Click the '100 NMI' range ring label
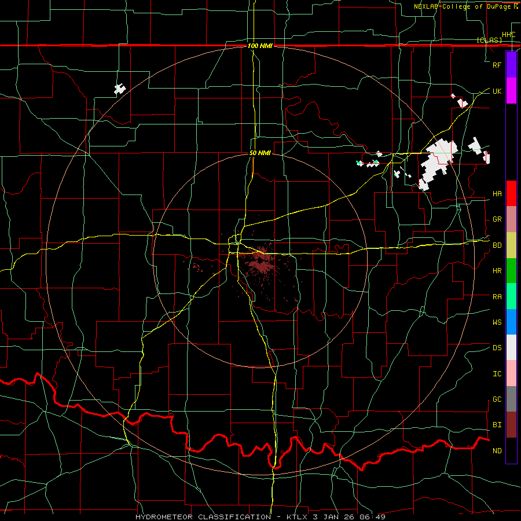 260,46
